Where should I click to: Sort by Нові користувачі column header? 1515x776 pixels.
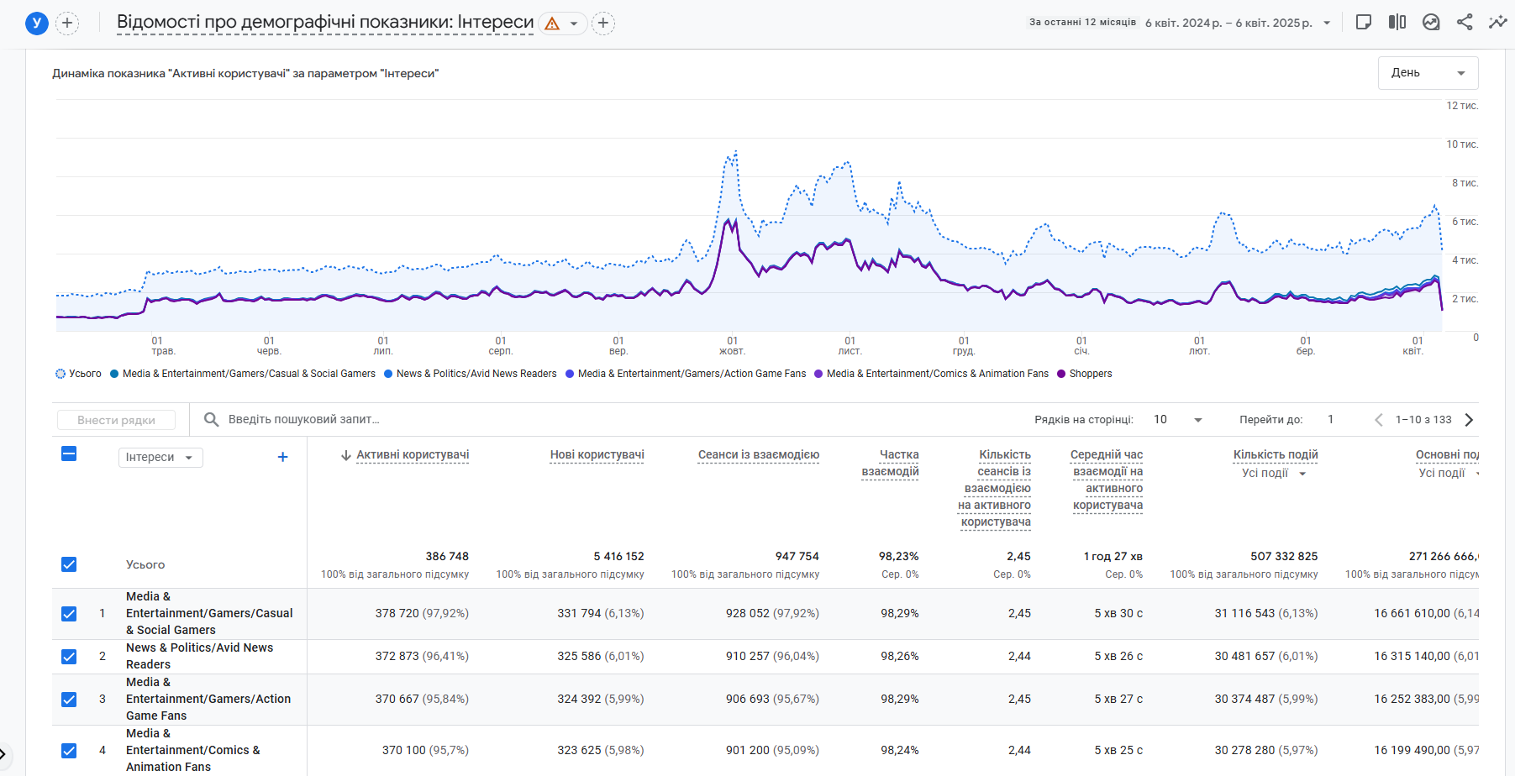pyautogui.click(x=597, y=455)
